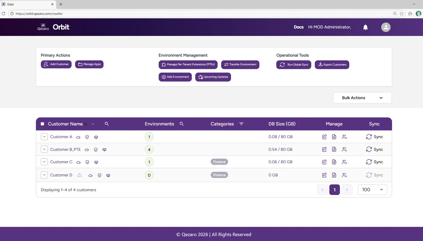Open the Bulk Actions dropdown
Screen dimensions: 423x241
click(x=362, y=98)
